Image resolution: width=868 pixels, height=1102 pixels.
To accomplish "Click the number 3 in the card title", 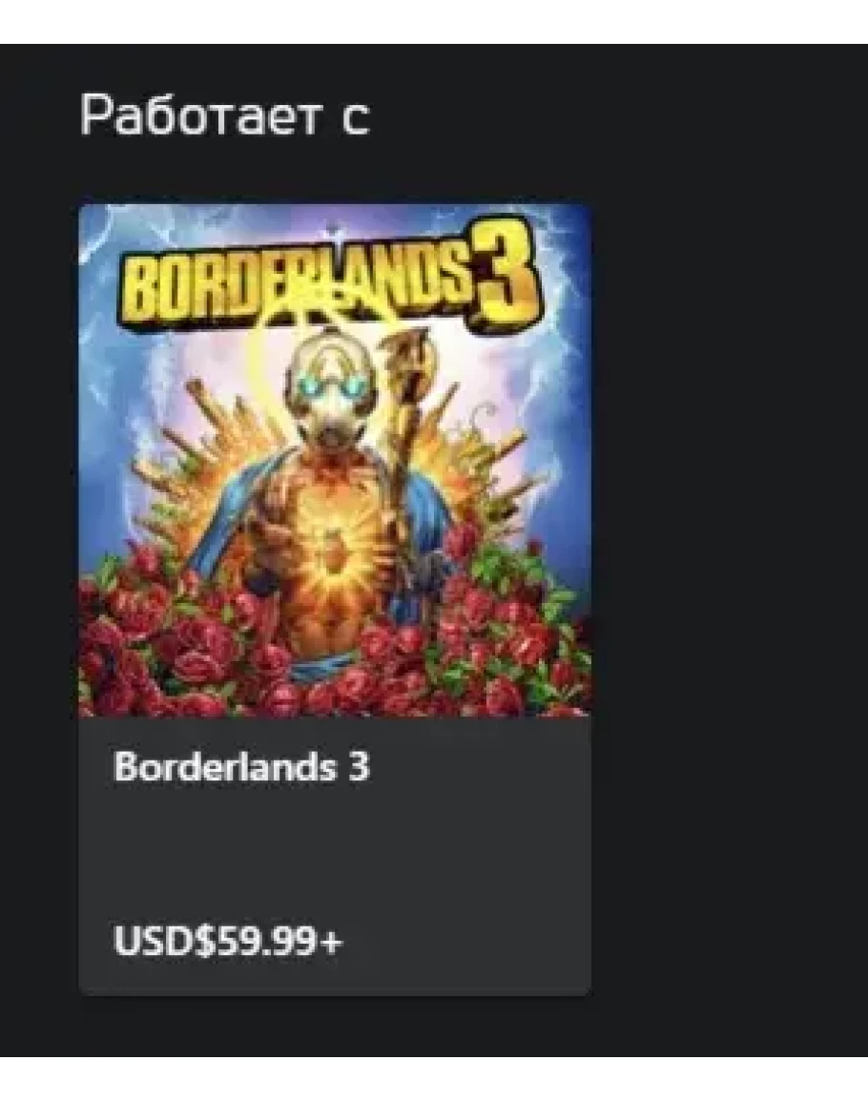I will [x=359, y=766].
